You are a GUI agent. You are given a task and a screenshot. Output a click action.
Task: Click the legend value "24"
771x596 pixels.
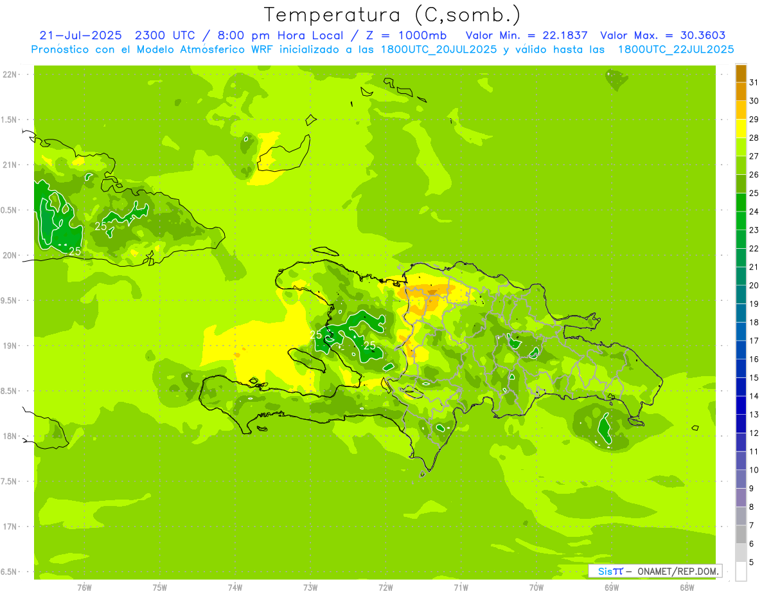754,211
